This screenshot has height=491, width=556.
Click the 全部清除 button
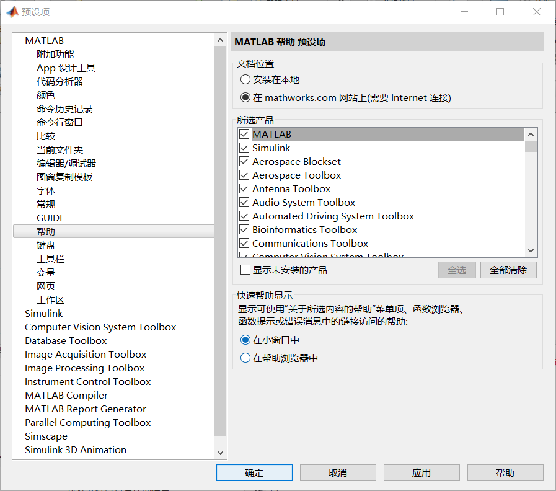point(508,270)
